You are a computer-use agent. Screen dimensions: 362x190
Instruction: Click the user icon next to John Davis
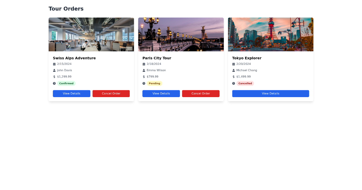tap(54, 70)
